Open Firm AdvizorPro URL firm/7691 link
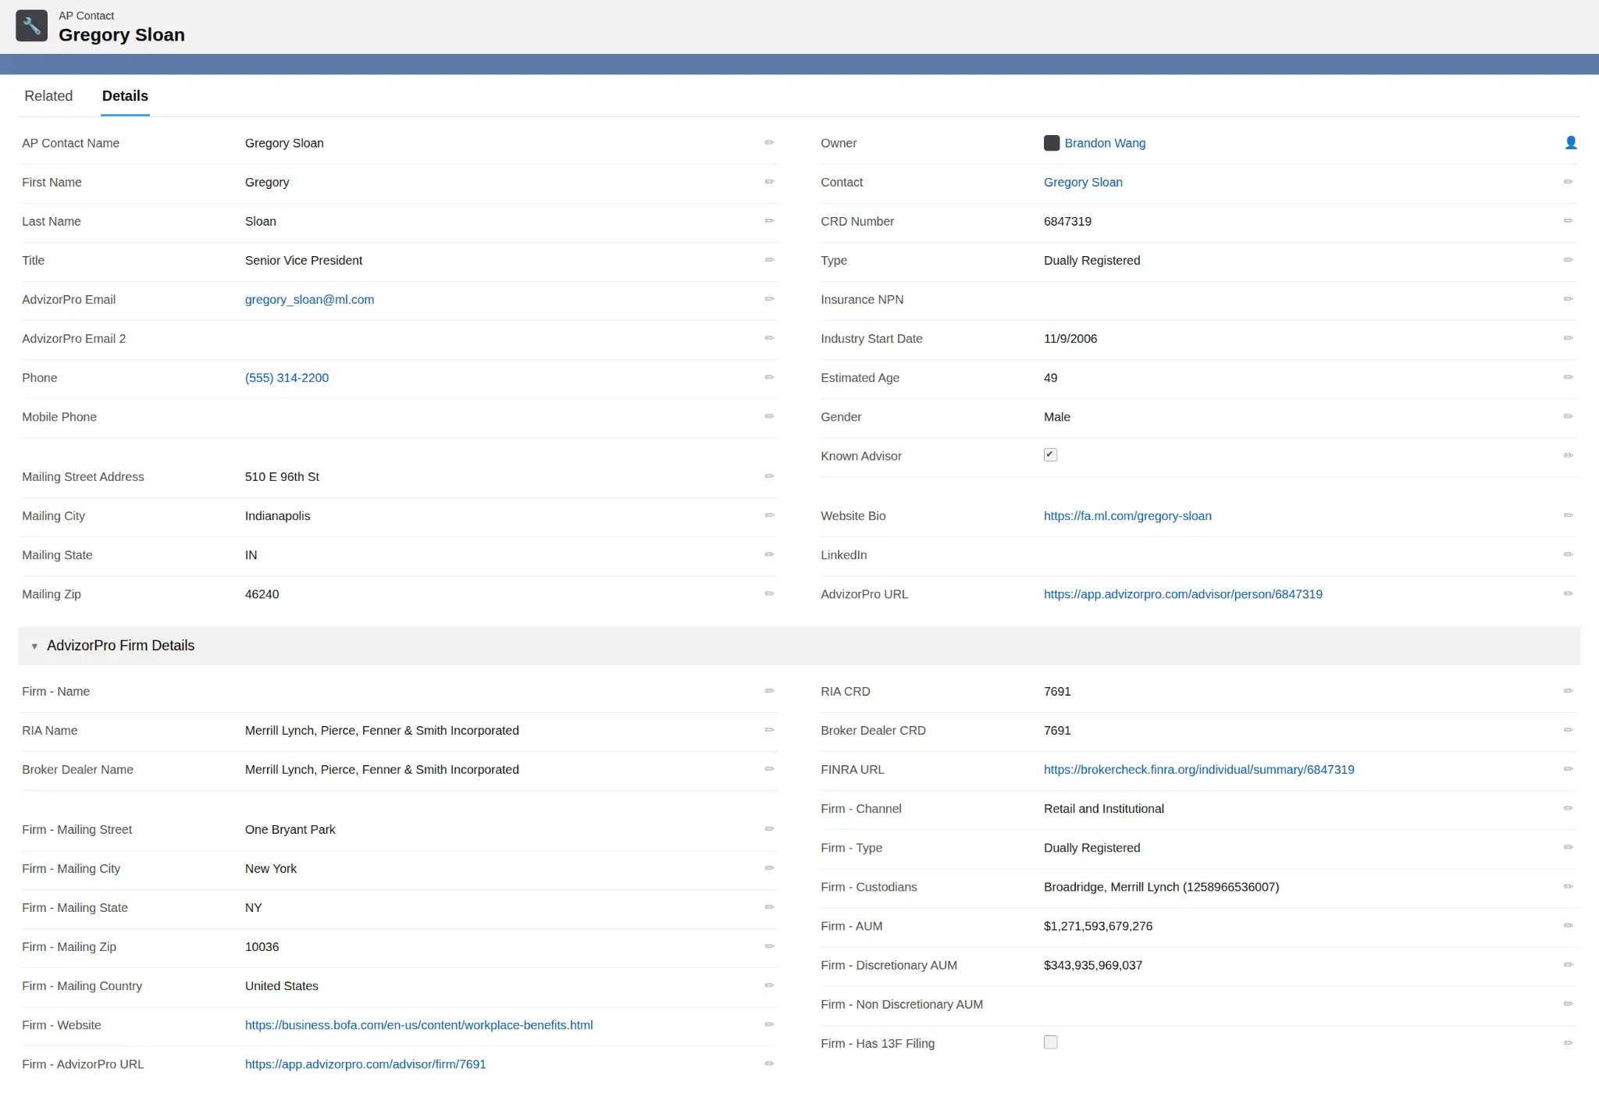1599x1104 pixels. click(365, 1063)
